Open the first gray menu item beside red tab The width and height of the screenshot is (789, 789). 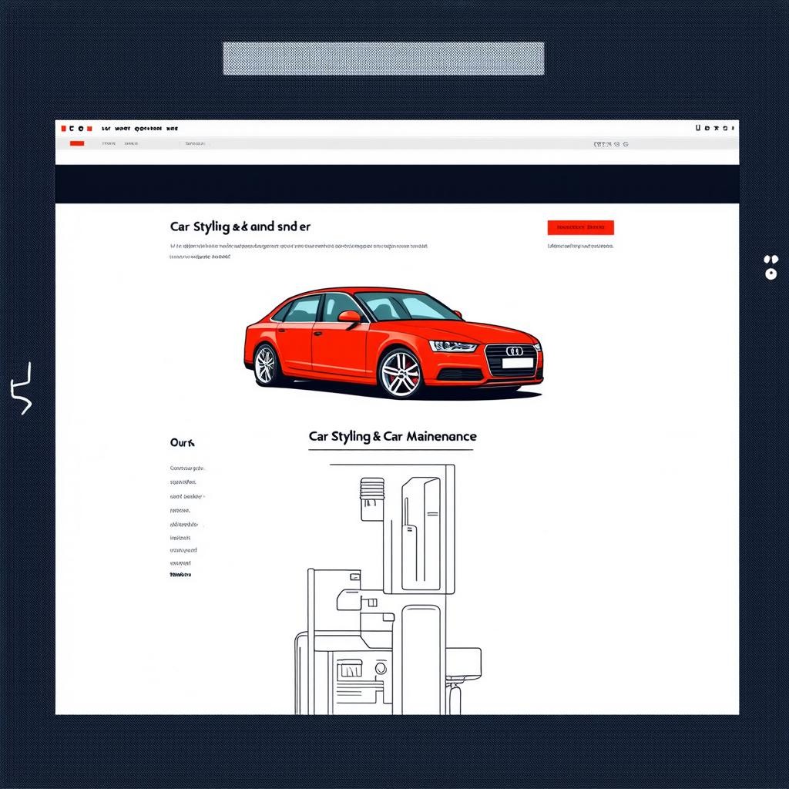click(x=109, y=143)
